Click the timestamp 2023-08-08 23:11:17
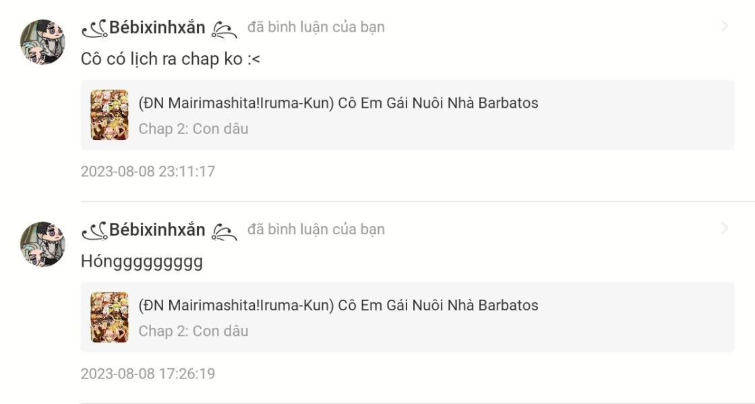This screenshot has height=404, width=755. click(148, 171)
